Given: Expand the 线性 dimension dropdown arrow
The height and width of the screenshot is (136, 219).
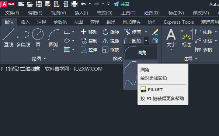Looking at the screenshot, I should coord(216,32).
